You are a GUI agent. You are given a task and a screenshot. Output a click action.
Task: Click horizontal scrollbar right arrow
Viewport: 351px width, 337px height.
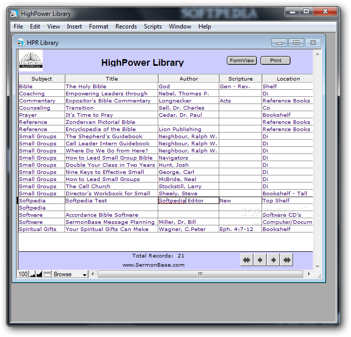tap(309, 274)
